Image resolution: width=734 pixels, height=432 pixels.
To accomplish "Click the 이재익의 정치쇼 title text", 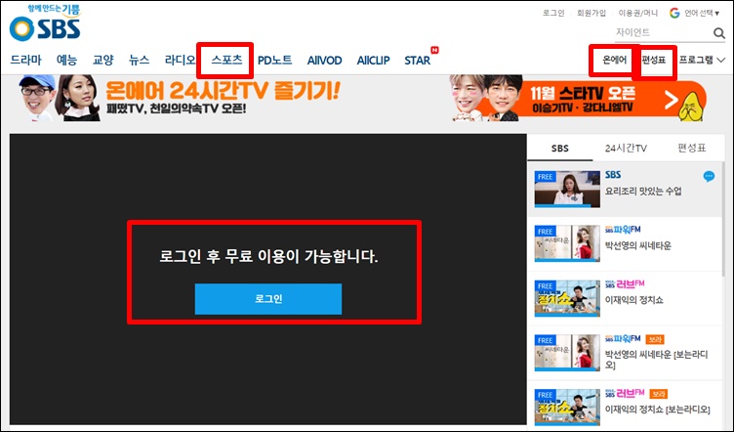I will (x=633, y=300).
